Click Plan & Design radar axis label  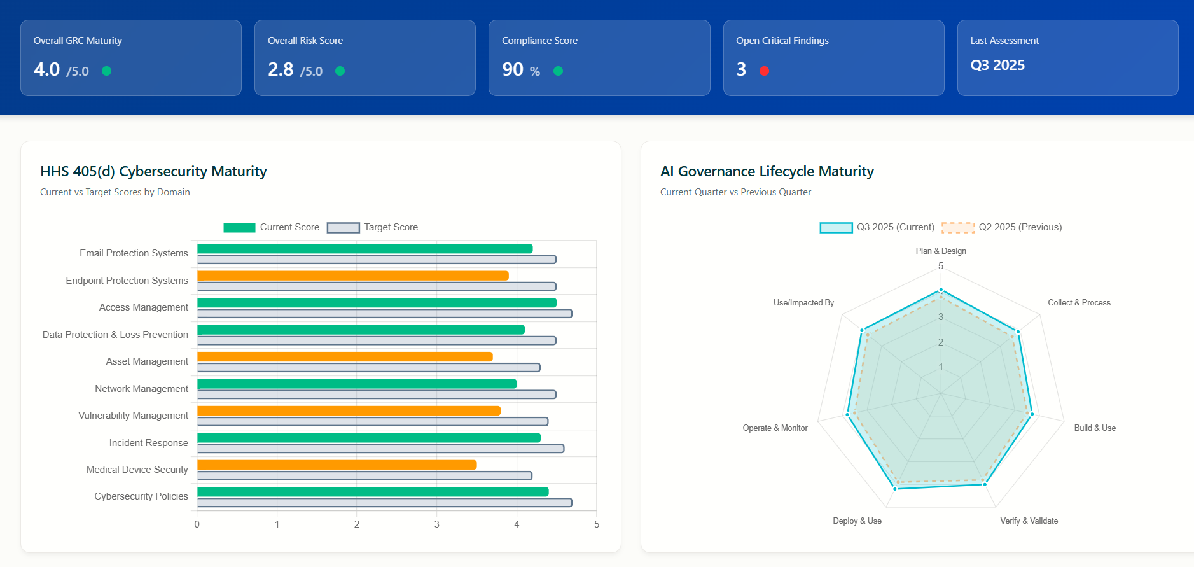(941, 251)
